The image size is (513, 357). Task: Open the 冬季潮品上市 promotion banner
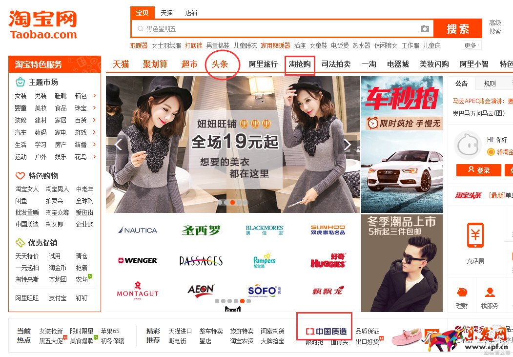point(402,263)
